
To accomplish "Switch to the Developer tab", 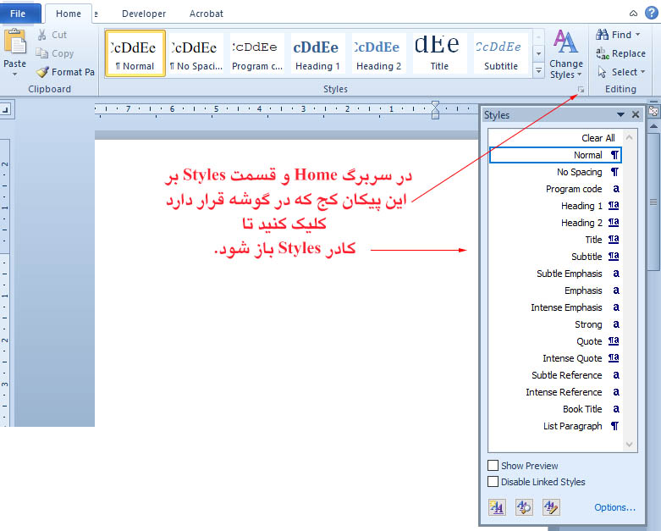I will pyautogui.click(x=144, y=14).
